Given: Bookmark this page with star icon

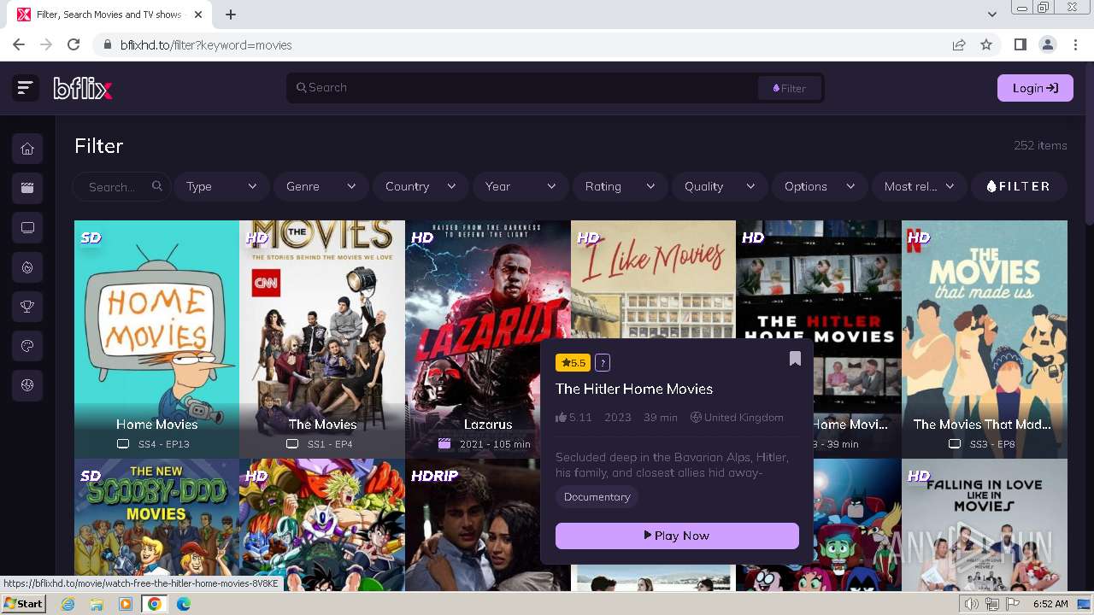Looking at the screenshot, I should [986, 44].
